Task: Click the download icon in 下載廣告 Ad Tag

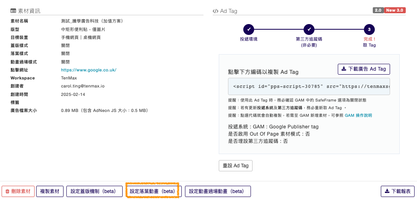Action: click(x=344, y=69)
